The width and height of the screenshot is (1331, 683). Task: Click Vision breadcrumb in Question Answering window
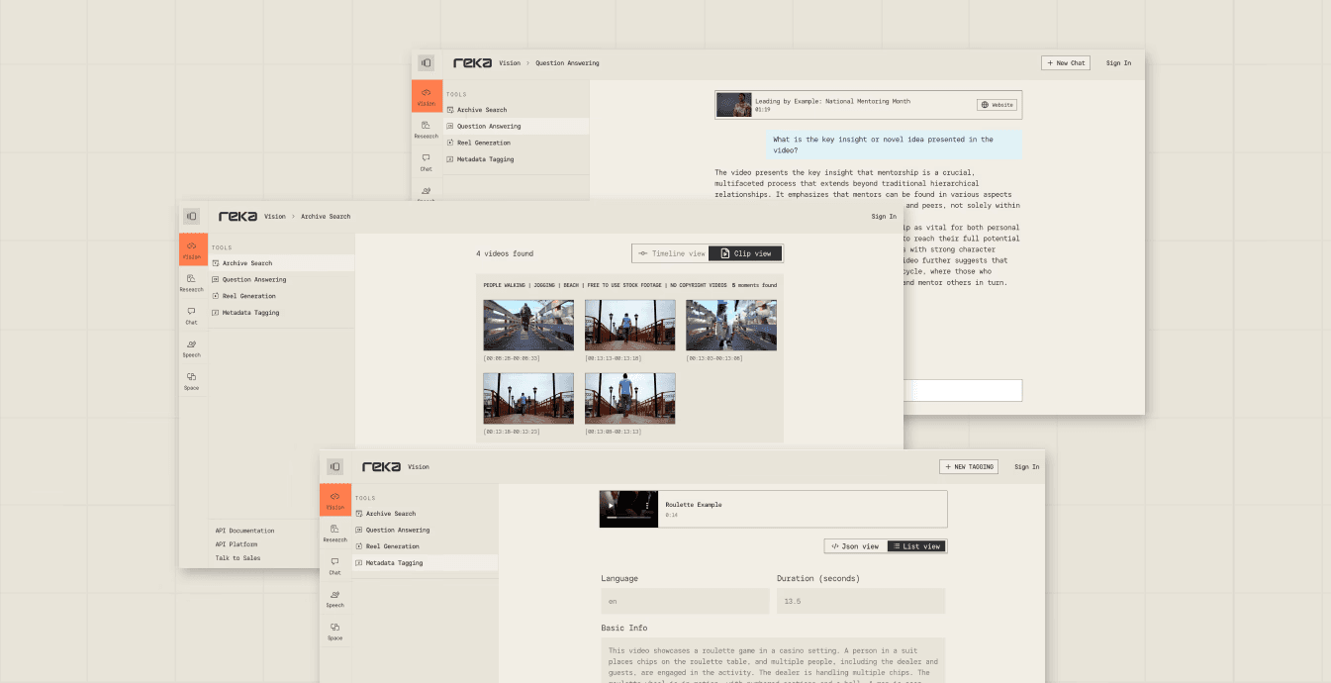click(x=510, y=62)
